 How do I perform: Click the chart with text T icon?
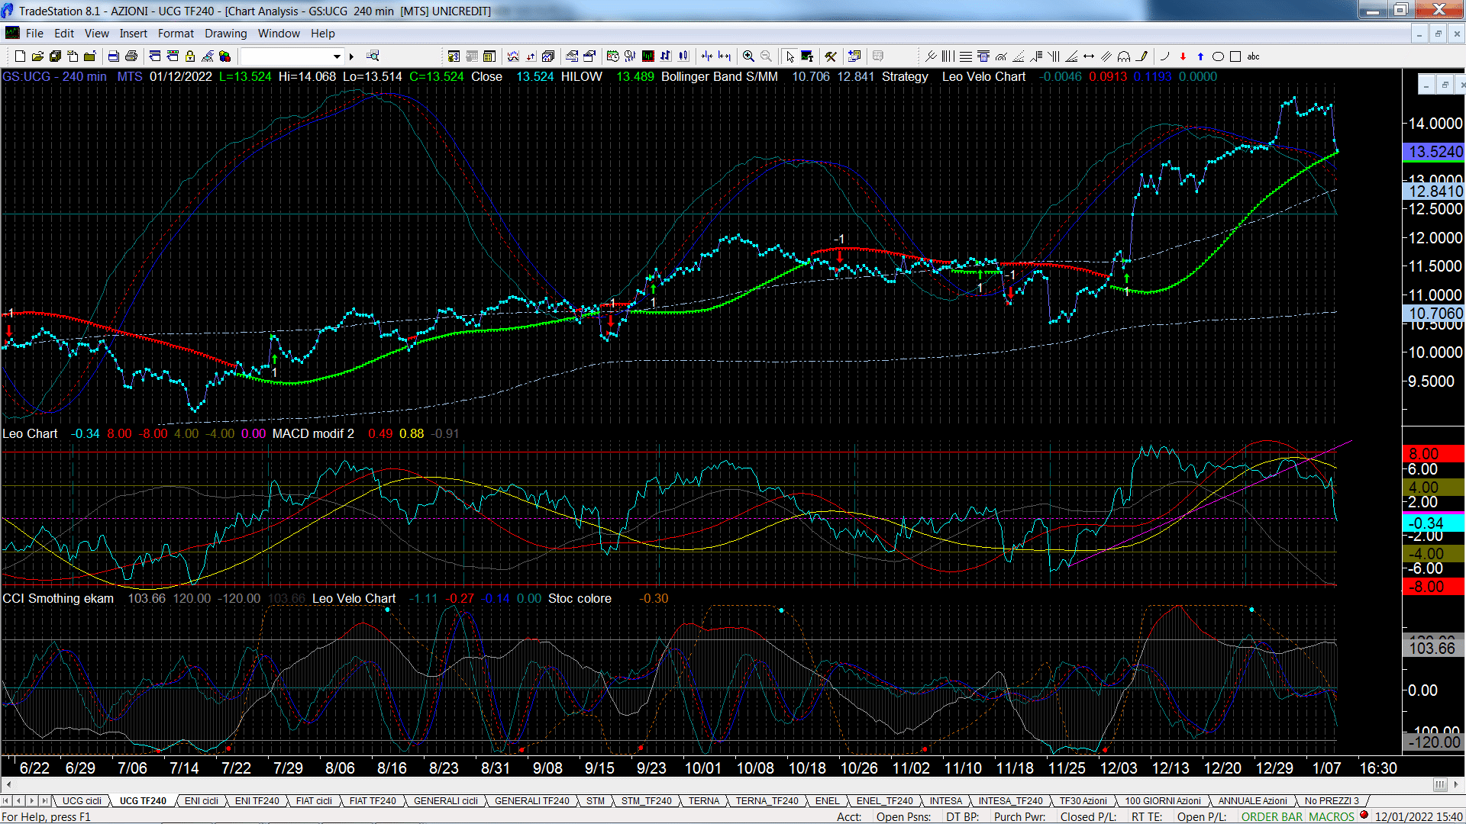click(807, 56)
